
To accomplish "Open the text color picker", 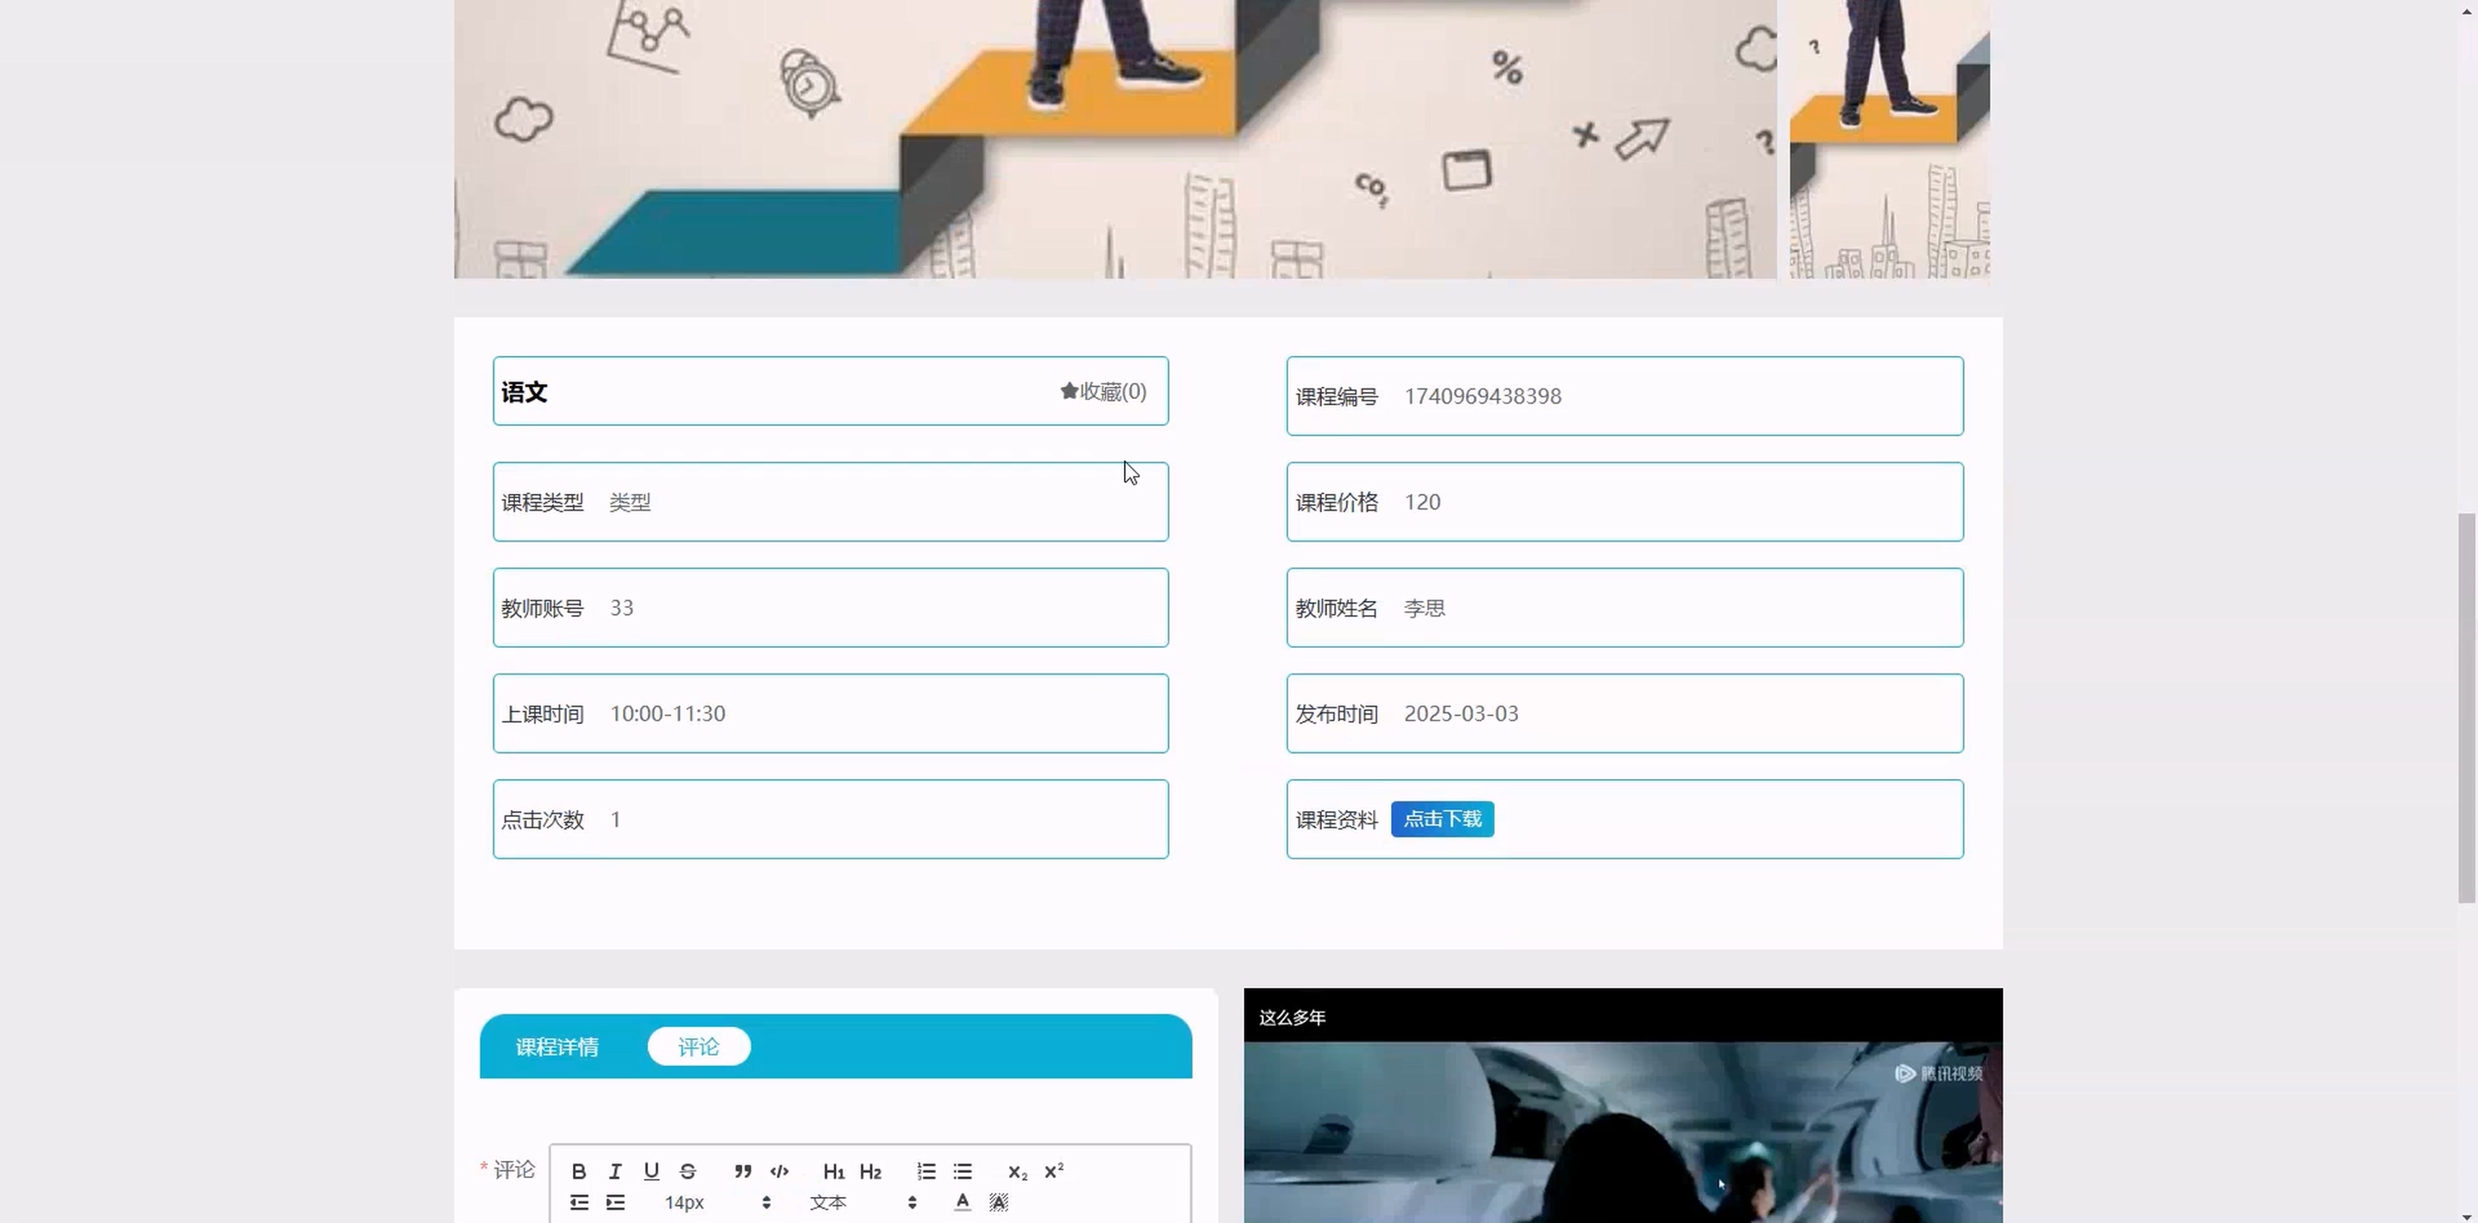I will pyautogui.click(x=962, y=1202).
